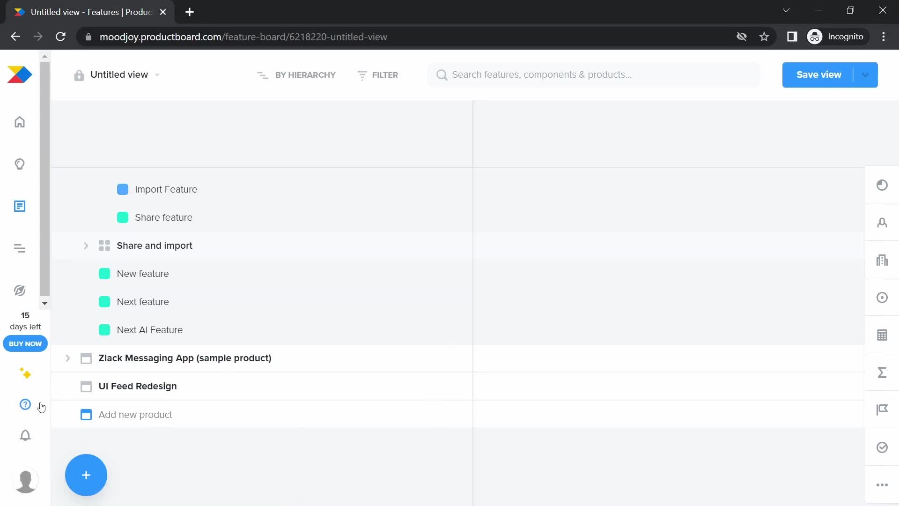899x506 pixels.
Task: Select the notifications bell icon
Action: (x=25, y=436)
